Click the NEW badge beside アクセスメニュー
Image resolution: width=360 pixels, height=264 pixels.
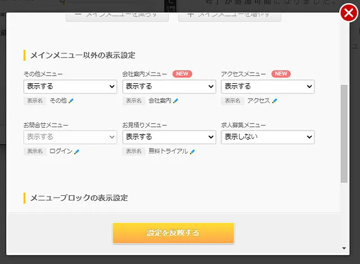click(281, 74)
